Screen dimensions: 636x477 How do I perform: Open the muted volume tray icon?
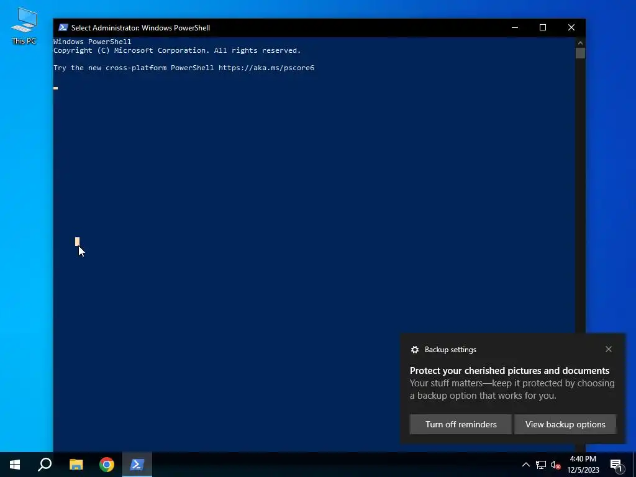click(556, 465)
